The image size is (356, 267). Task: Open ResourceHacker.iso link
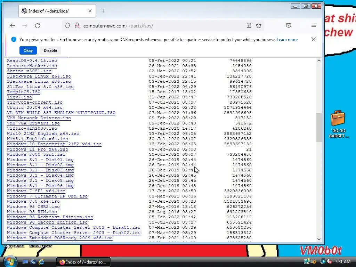pos(32,66)
